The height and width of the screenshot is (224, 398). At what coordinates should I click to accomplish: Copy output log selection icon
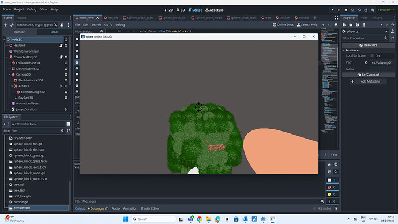click(x=336, y=165)
